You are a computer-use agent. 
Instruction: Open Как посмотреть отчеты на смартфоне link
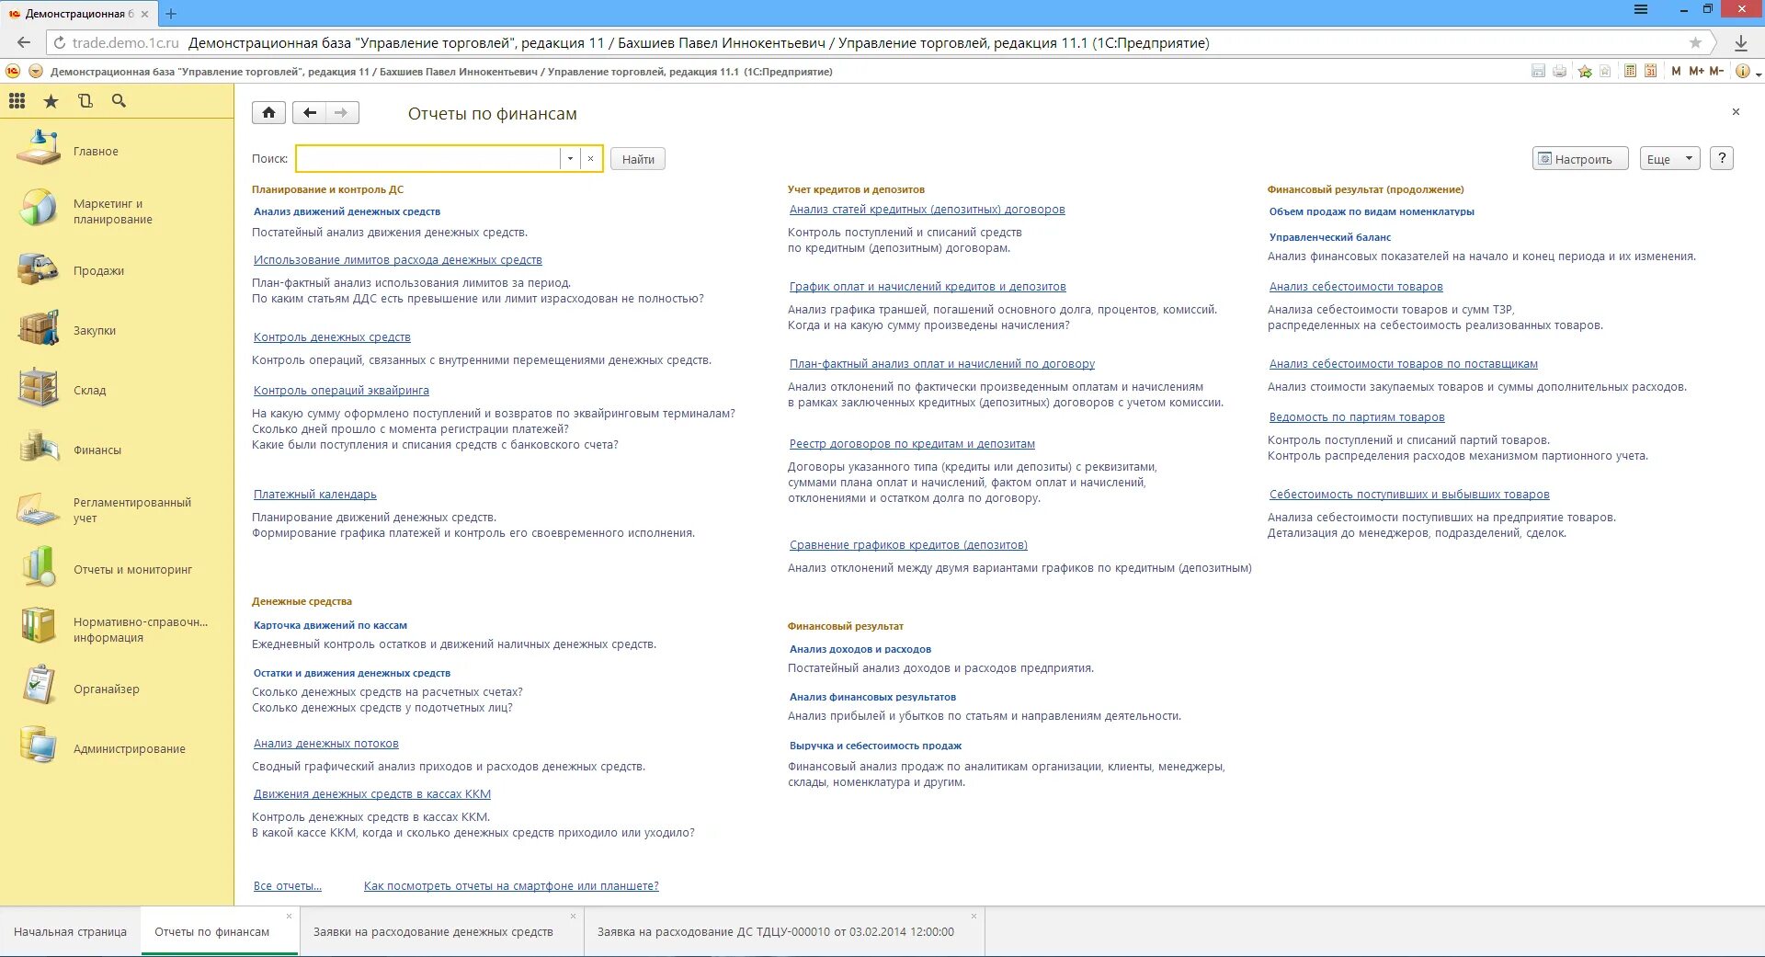pyautogui.click(x=511, y=886)
